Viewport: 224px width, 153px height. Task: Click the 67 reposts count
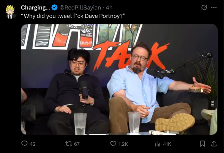77,144
